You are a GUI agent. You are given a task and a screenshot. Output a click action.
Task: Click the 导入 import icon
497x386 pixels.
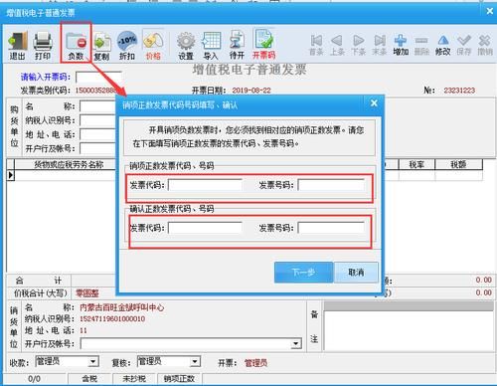211,46
